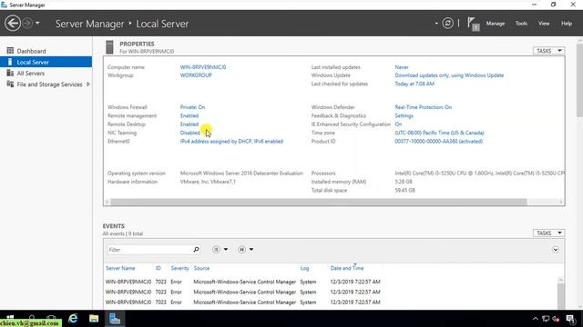Select Local Server in the sidebar

point(46,62)
